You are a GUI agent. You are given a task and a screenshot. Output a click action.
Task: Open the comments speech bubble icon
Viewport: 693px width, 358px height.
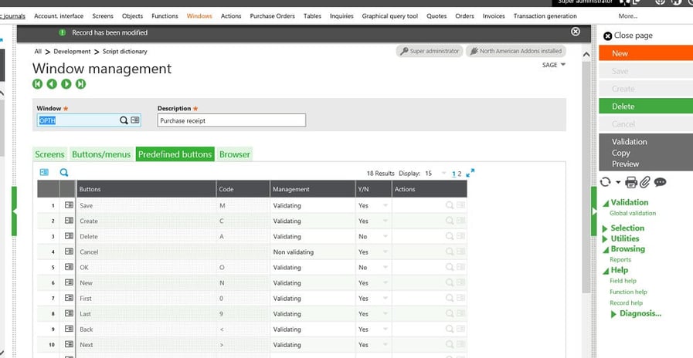(661, 183)
